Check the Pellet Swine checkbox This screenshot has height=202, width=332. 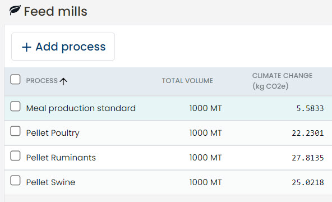[x=16, y=181]
